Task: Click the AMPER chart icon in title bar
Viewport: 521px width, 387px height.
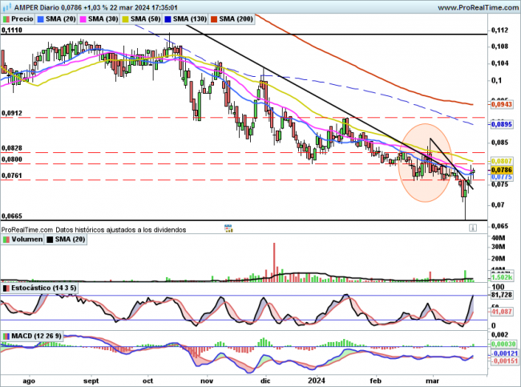Action: [6, 6]
